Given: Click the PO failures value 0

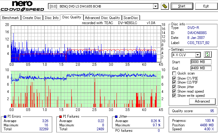Looking at the screenshot, I should 159,131.
